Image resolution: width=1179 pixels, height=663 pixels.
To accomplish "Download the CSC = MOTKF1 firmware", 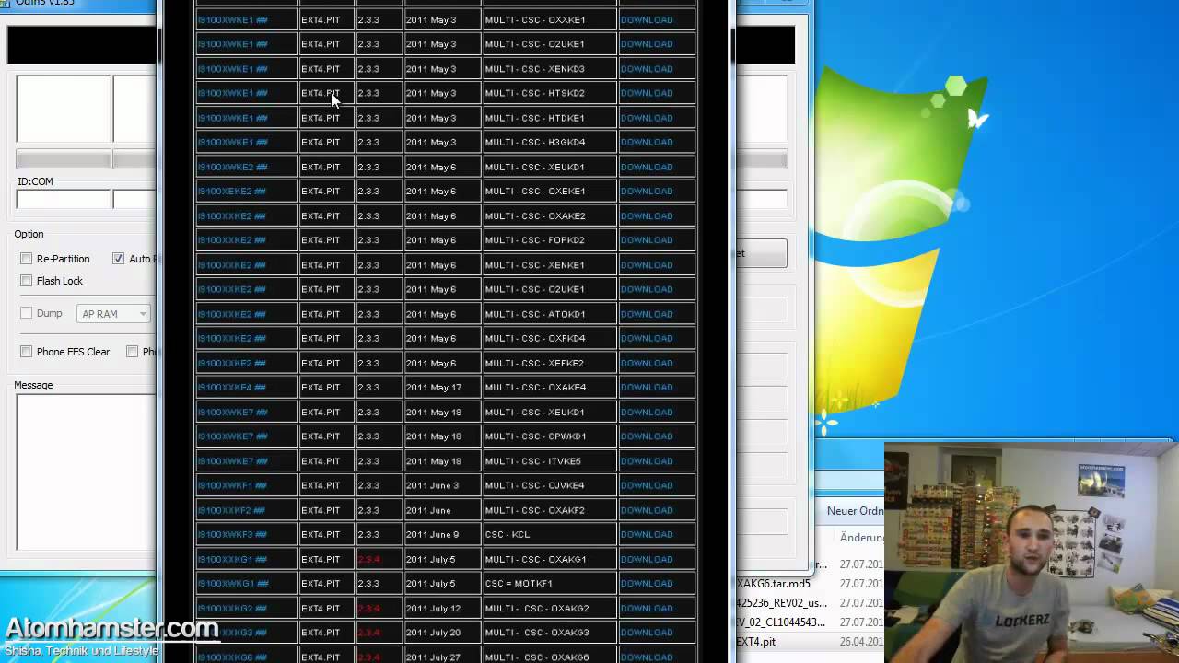I will pos(647,584).
